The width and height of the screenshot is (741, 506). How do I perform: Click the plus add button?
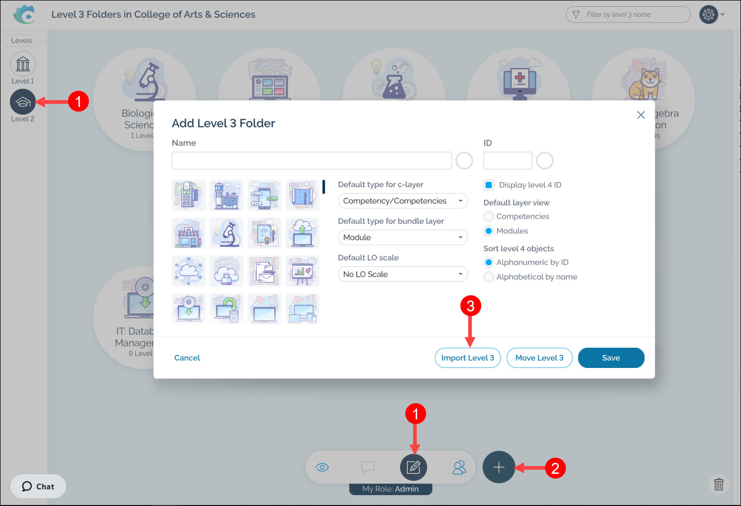tap(498, 468)
